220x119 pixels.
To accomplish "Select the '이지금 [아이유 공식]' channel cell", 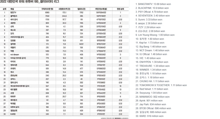I will coord(18,58).
